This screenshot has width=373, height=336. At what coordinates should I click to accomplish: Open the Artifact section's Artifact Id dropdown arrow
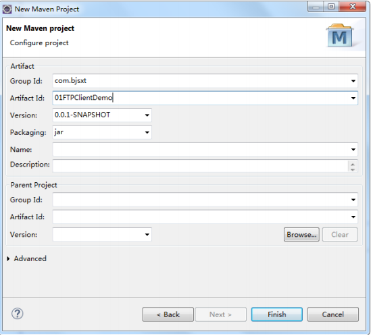[353, 98]
